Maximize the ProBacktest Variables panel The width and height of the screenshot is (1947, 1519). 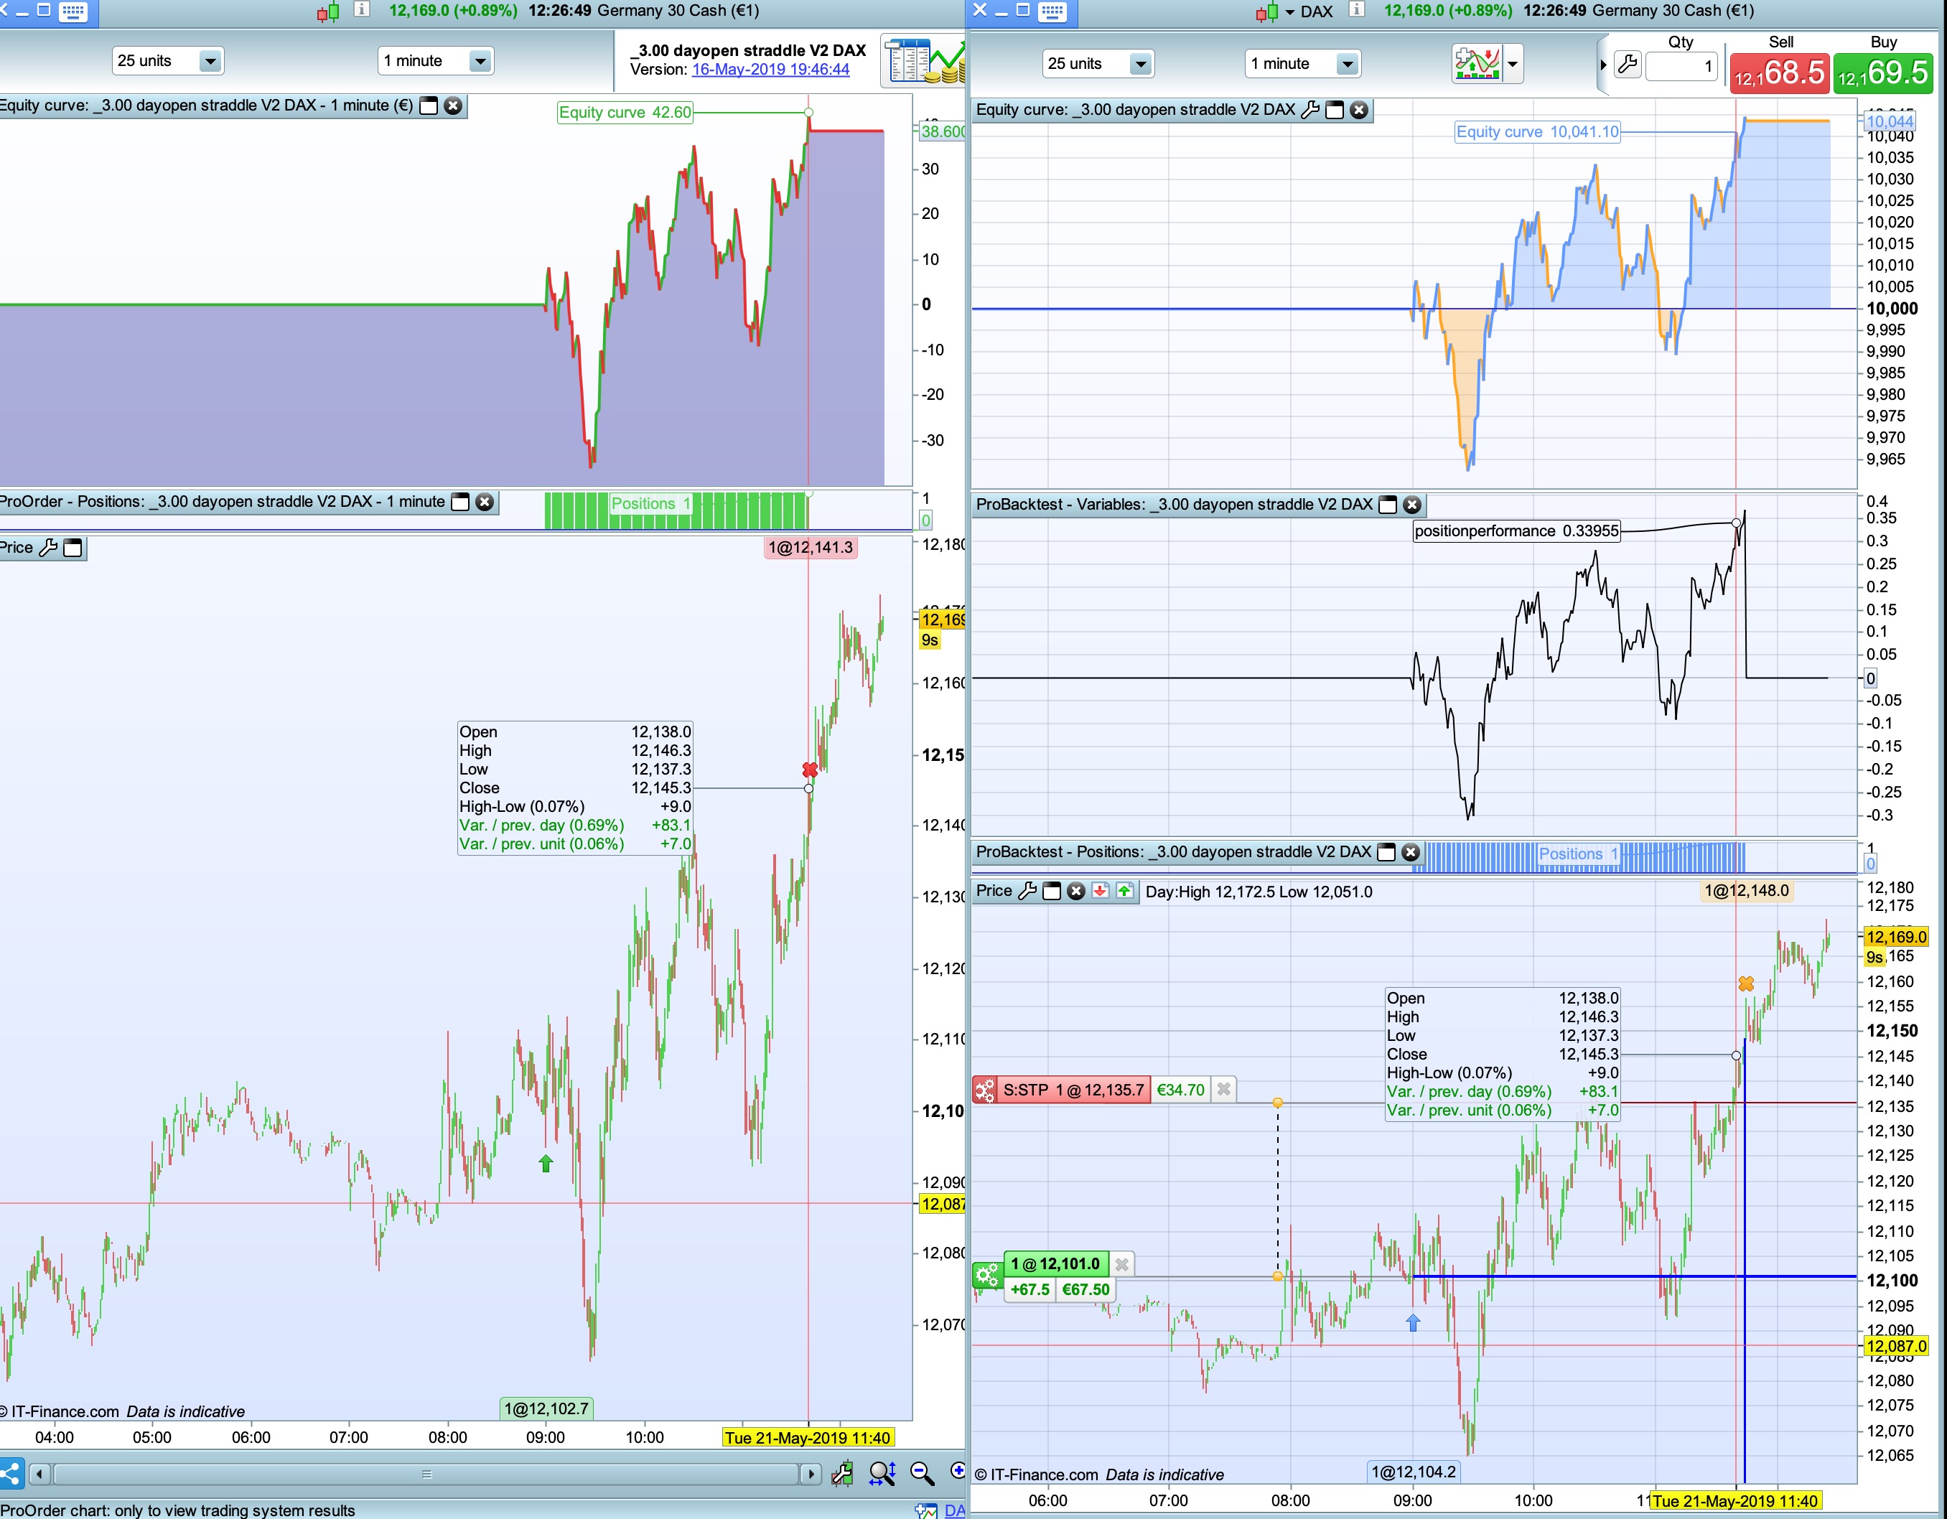click(1387, 505)
